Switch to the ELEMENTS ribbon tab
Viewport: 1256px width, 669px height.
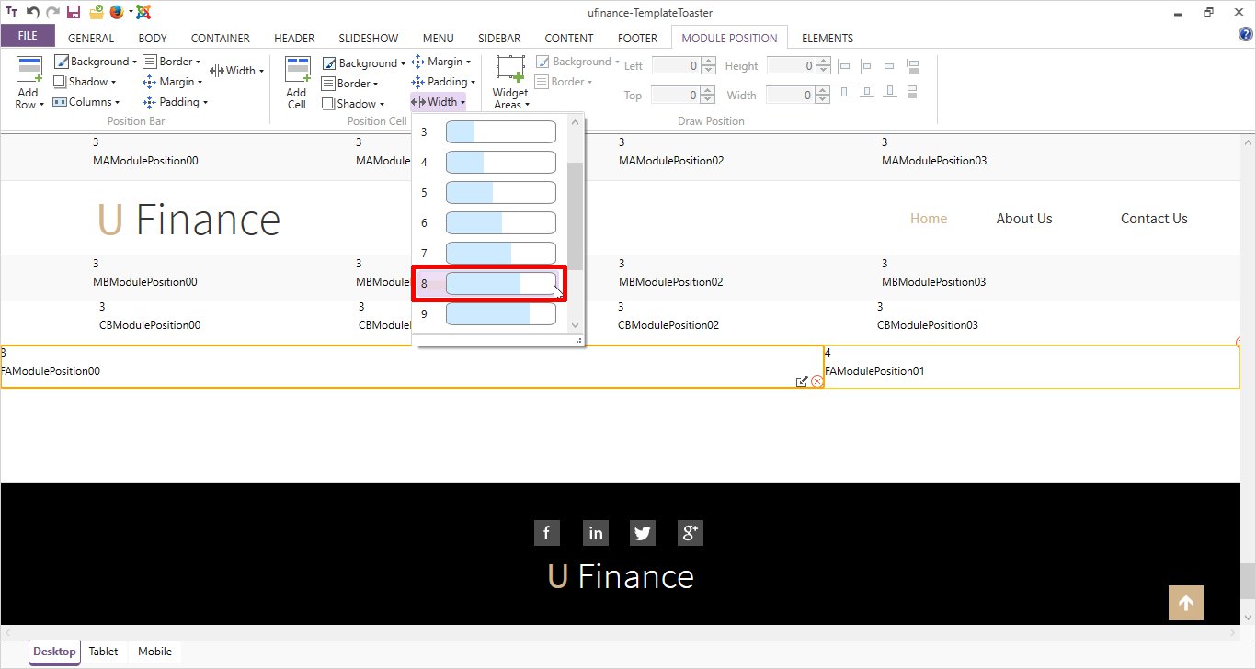coord(827,38)
